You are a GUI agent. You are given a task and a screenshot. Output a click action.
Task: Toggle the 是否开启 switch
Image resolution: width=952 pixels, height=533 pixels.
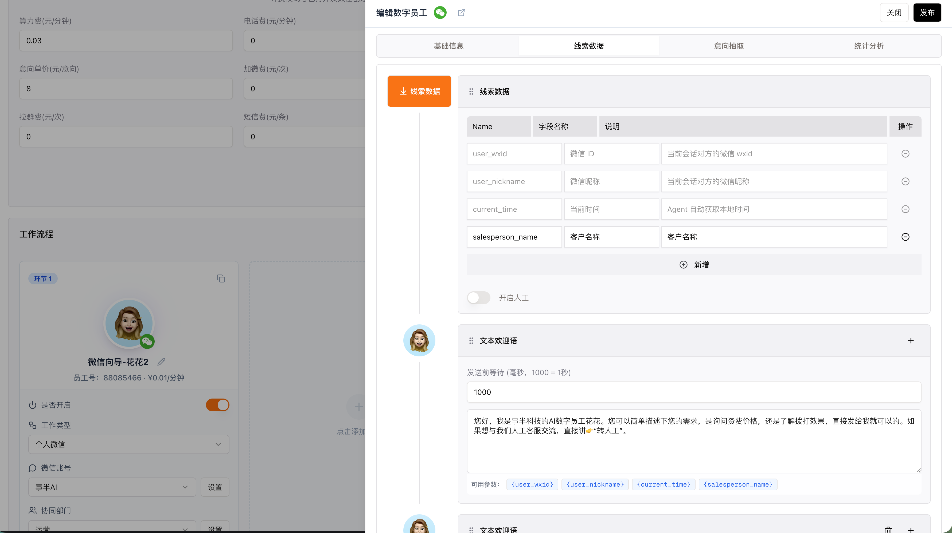tap(218, 405)
